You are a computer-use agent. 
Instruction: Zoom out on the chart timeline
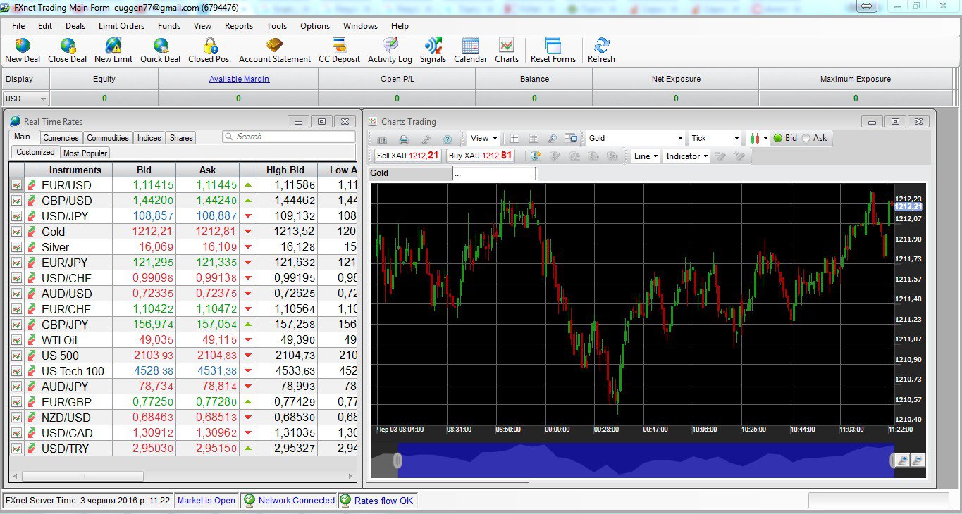coord(918,460)
